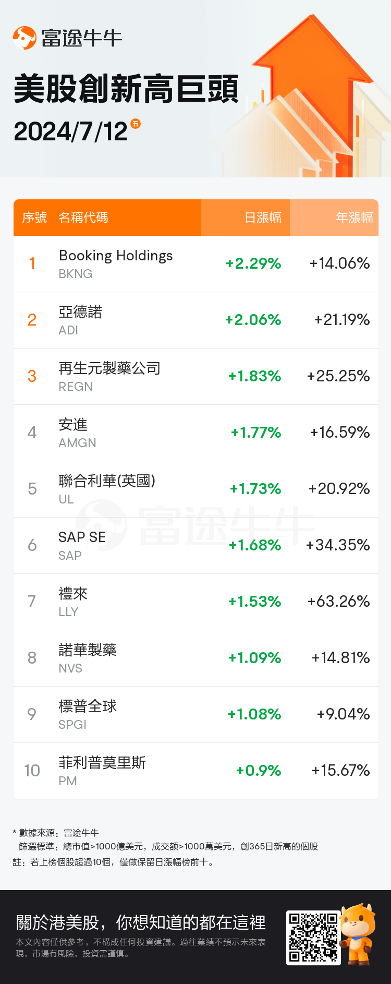Select the 年漲幅 column header

354,218
